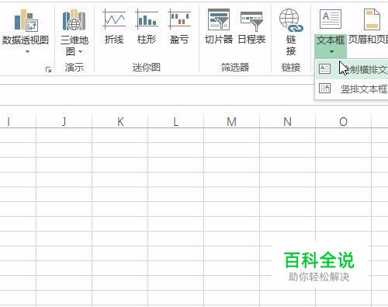Expand the 数据透视图 dropdown arrow

(27, 52)
